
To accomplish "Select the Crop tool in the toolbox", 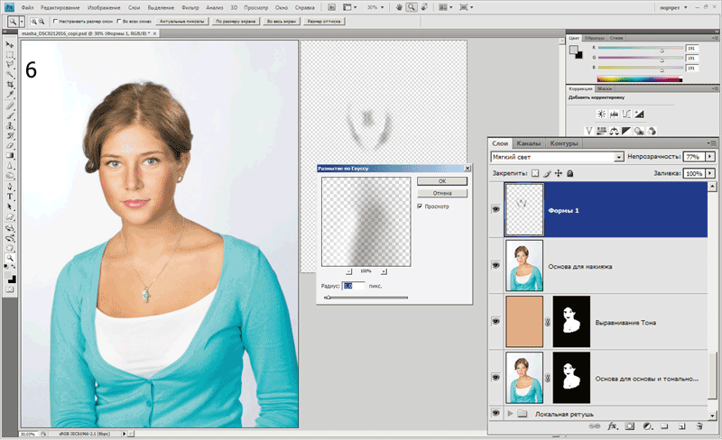I will point(9,84).
